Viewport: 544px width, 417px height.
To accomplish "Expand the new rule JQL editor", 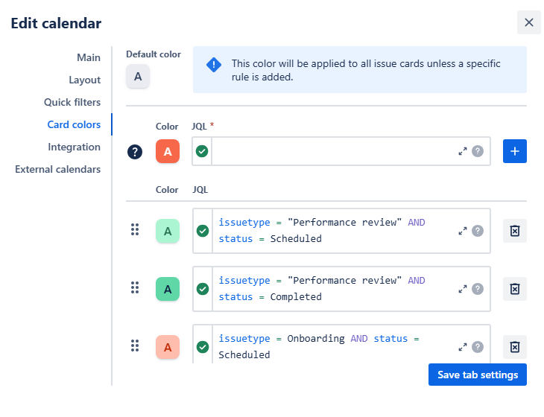I will 463,151.
